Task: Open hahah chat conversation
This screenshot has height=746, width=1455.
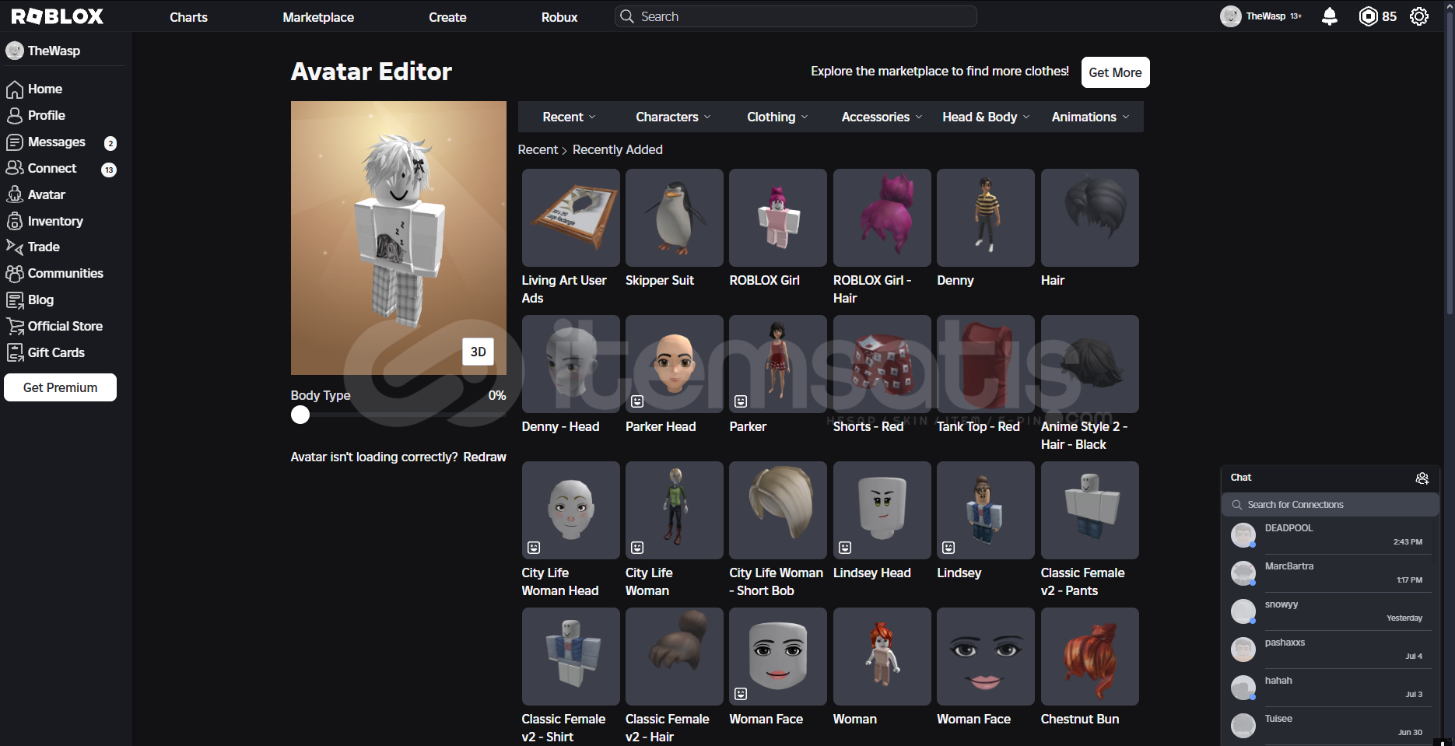Action: point(1330,688)
